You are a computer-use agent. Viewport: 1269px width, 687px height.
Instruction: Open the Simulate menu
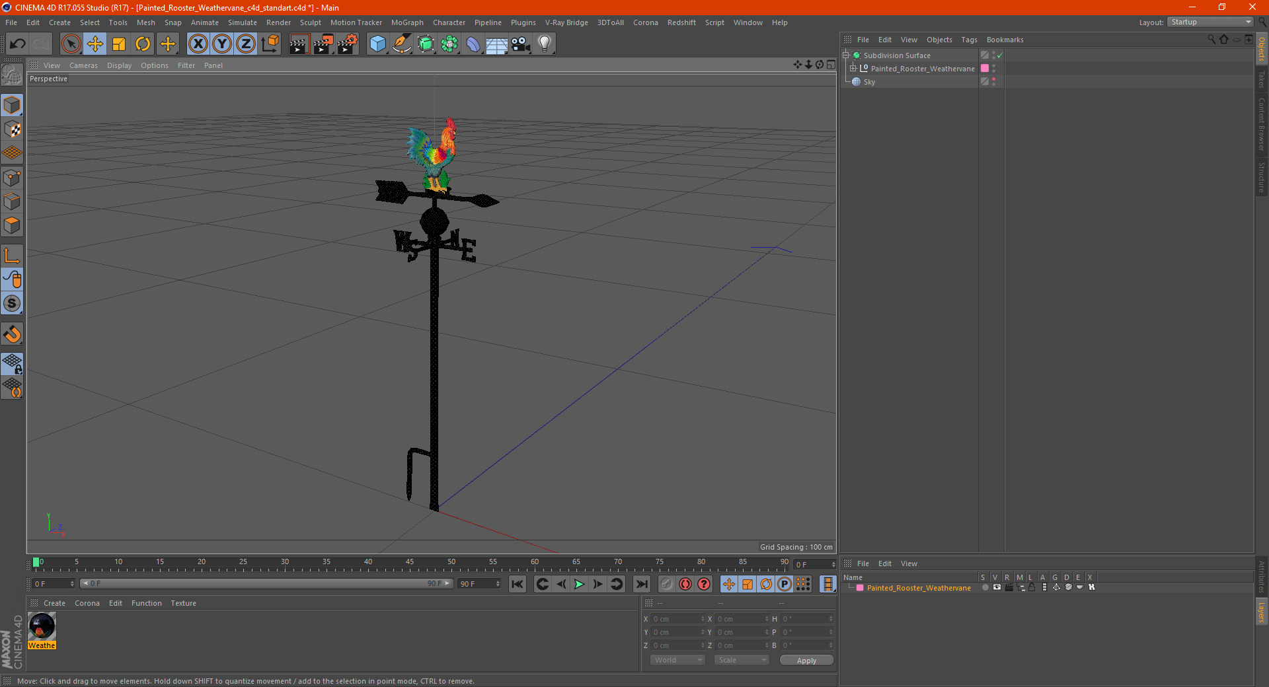(x=243, y=22)
